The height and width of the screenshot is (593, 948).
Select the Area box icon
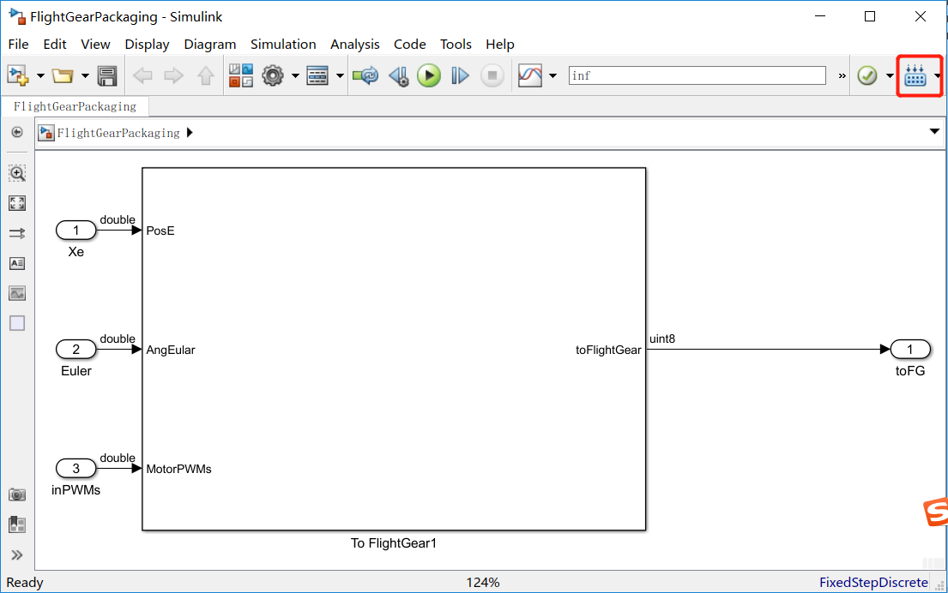(17, 324)
